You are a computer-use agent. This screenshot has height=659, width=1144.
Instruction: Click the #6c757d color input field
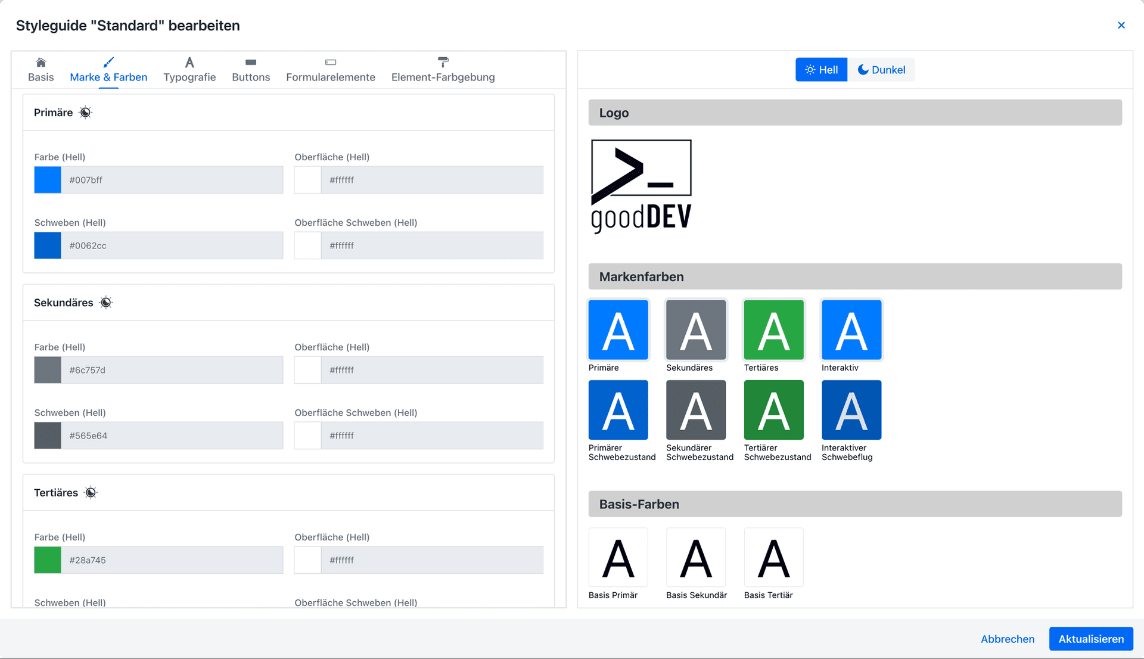[x=172, y=370]
